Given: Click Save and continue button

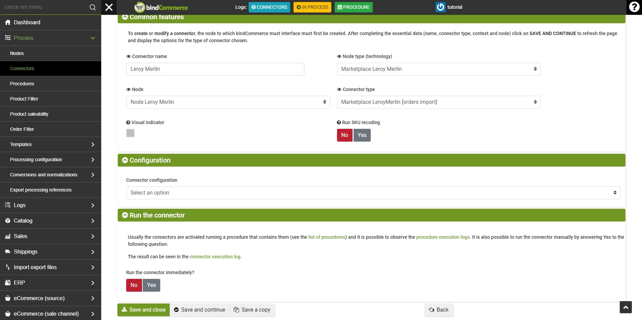Looking at the screenshot, I should 199,310.
